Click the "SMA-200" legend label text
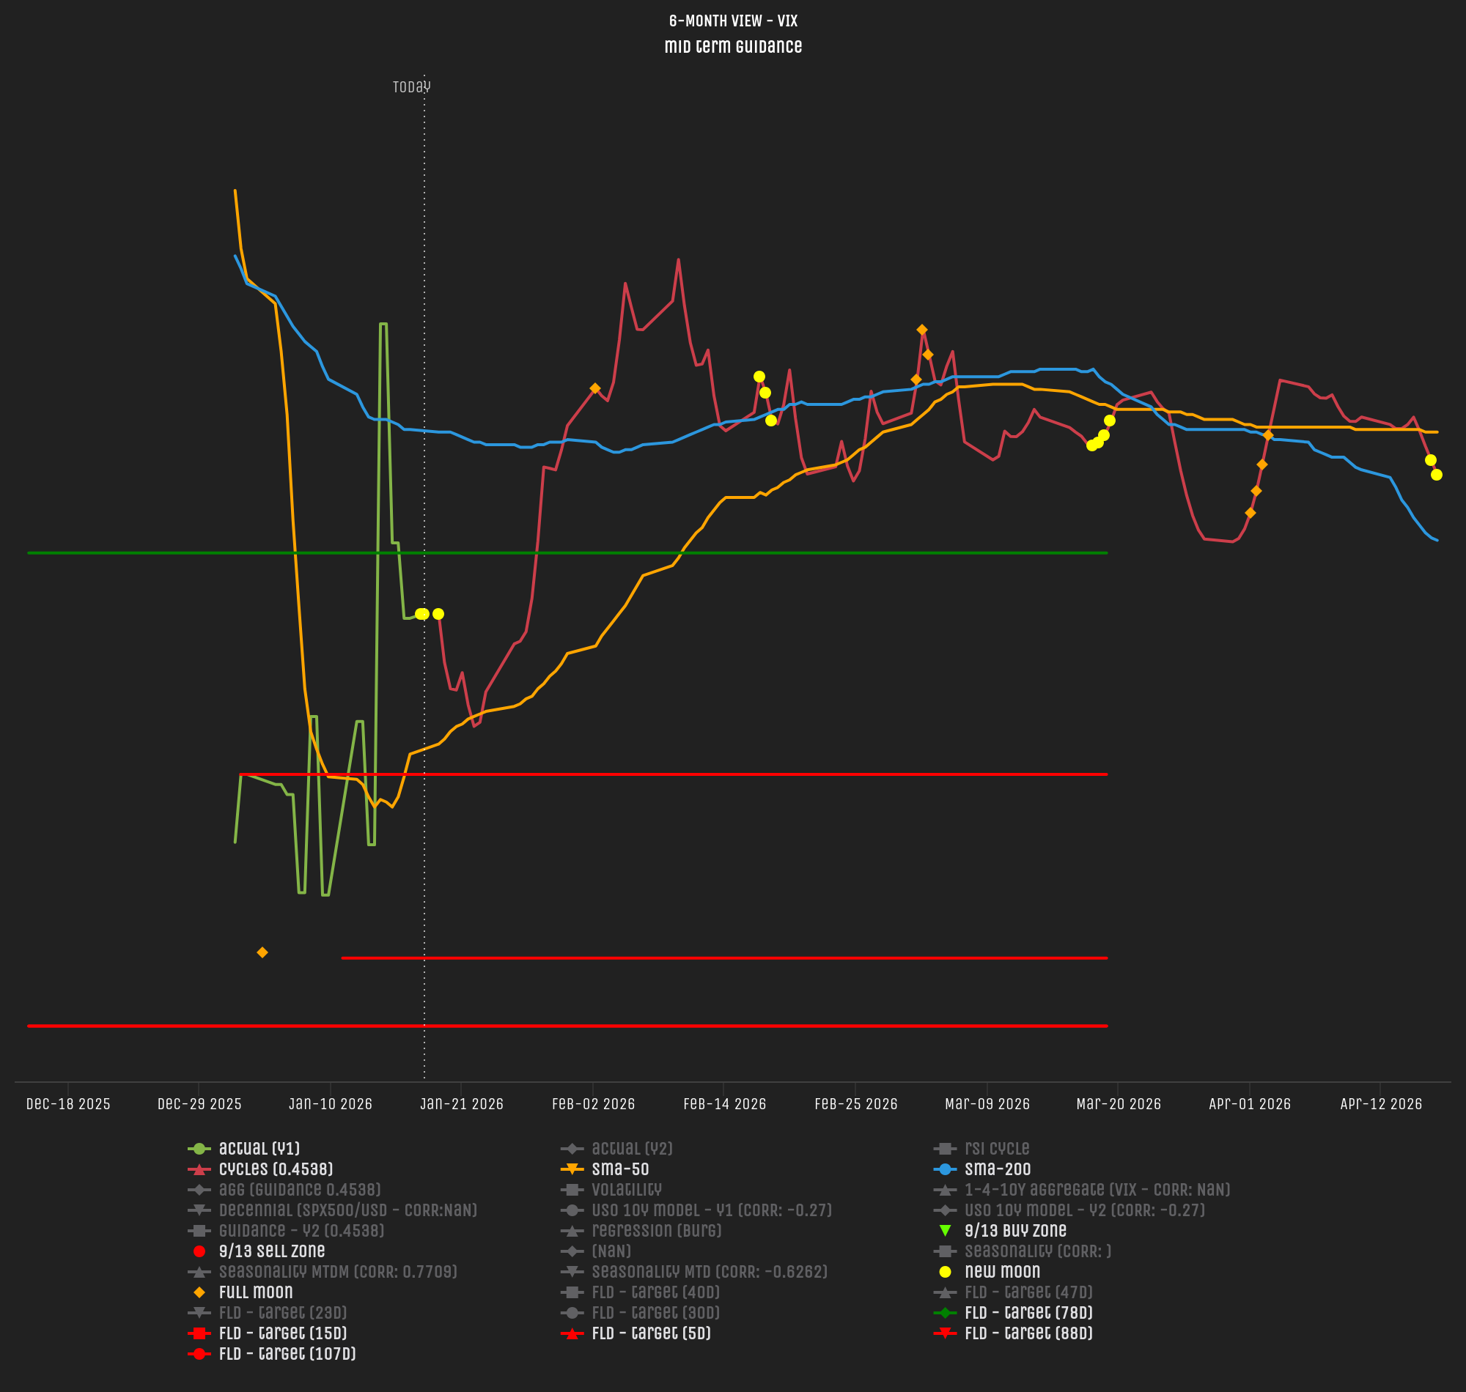Image resolution: width=1466 pixels, height=1392 pixels. click(x=998, y=1169)
